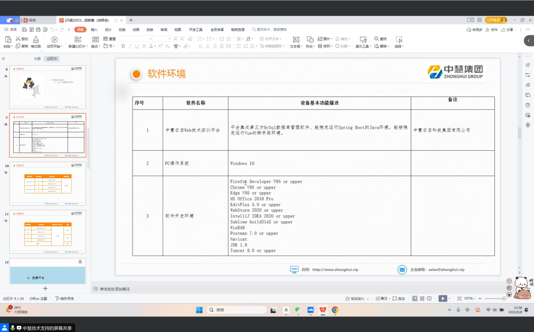The height and width of the screenshot is (332, 534).
Task: Switch to Normal view in status bar
Action: (x=415, y=299)
